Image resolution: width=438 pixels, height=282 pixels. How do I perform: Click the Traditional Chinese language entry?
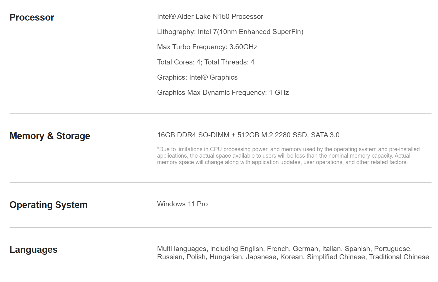pos(399,257)
